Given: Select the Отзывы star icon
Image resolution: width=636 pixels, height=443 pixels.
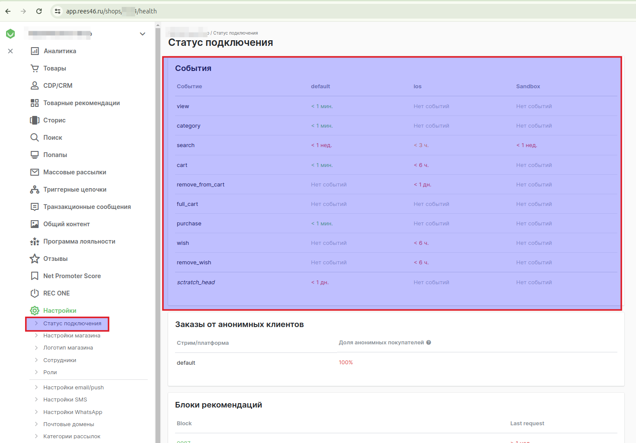Looking at the screenshot, I should coord(35,258).
